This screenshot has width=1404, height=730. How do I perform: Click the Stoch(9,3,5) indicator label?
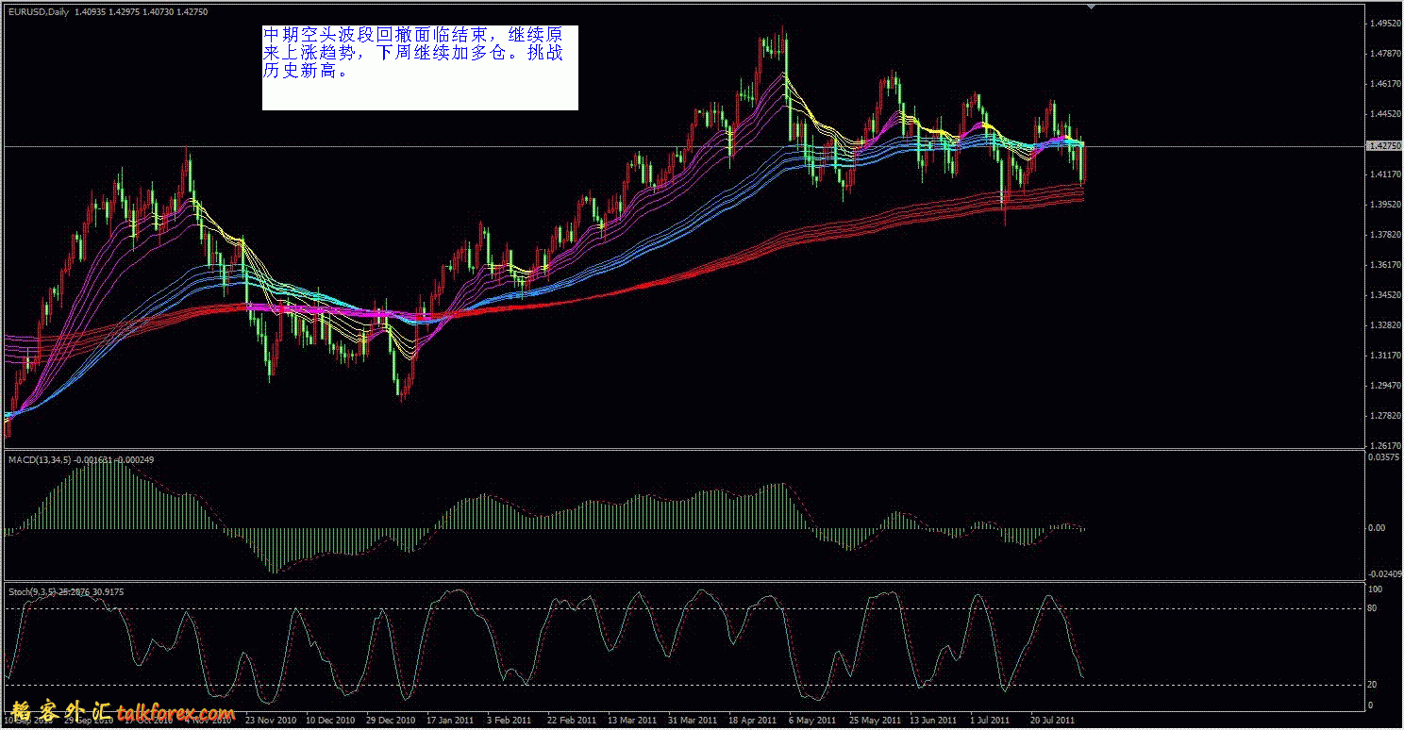[x=66, y=591]
